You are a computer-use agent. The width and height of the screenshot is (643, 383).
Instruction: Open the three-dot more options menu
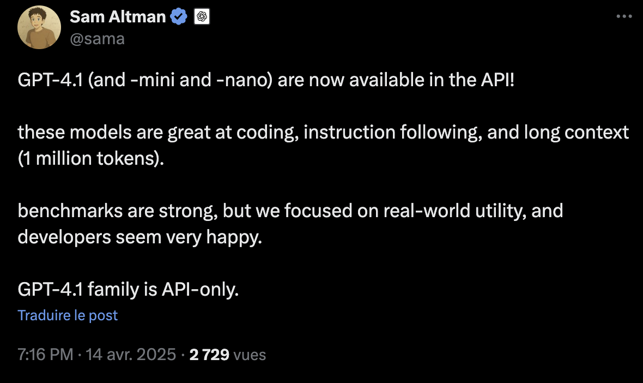(624, 16)
